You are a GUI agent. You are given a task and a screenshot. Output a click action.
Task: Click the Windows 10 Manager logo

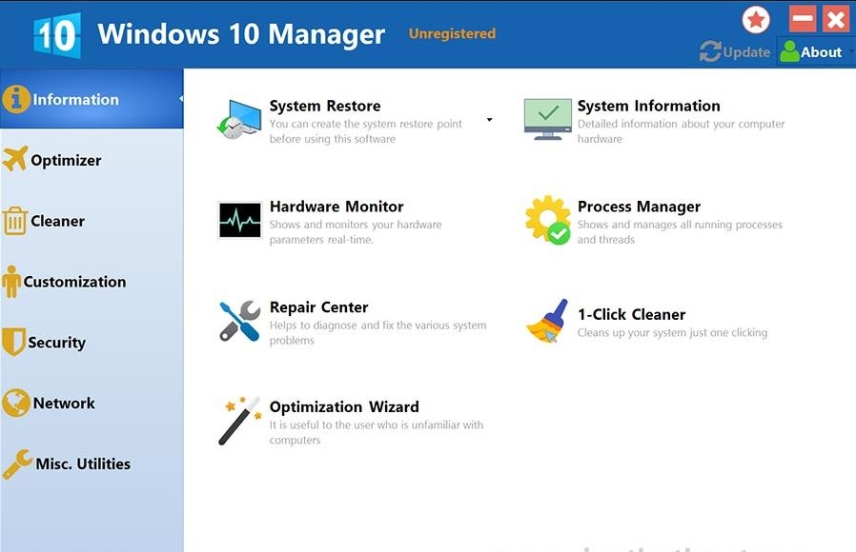pos(57,35)
